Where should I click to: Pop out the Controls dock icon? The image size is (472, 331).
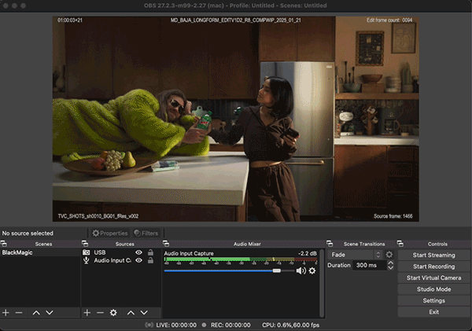[400, 244]
